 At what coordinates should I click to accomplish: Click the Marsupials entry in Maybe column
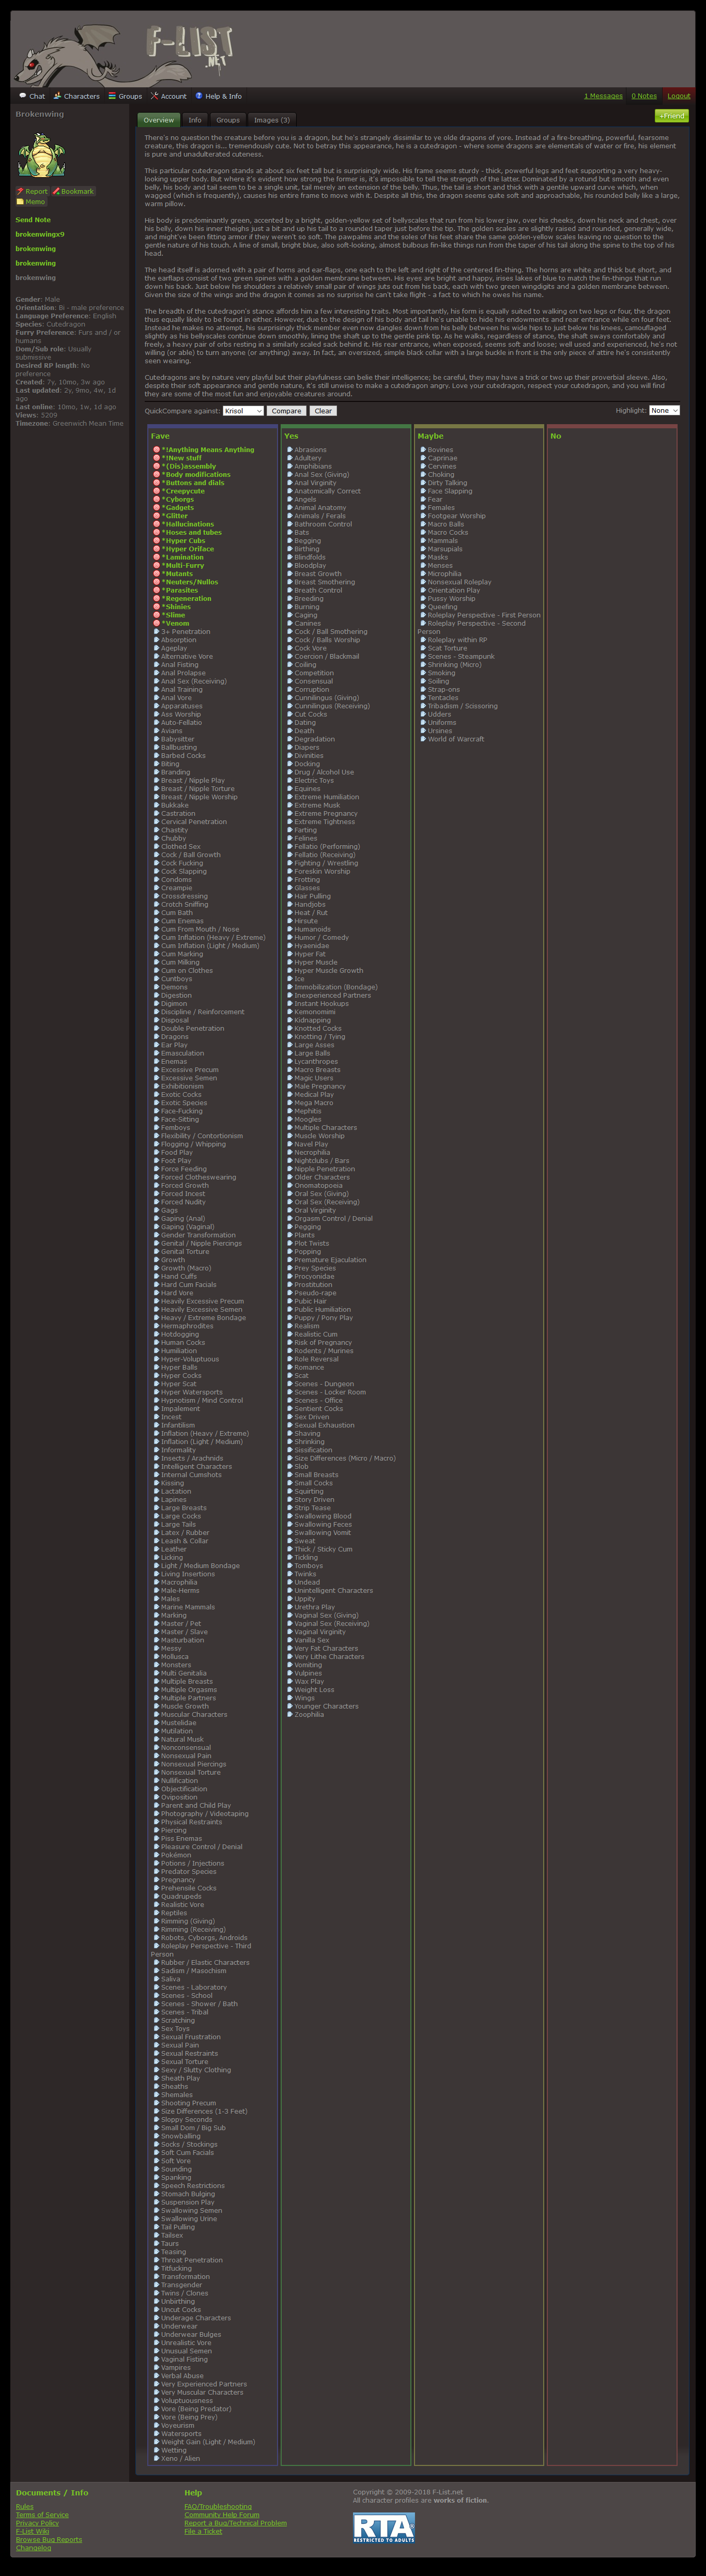(x=445, y=549)
